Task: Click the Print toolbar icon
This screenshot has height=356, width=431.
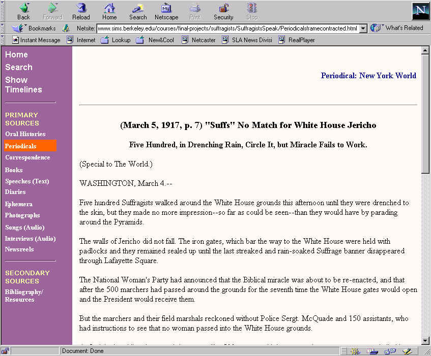Action: tap(195, 12)
